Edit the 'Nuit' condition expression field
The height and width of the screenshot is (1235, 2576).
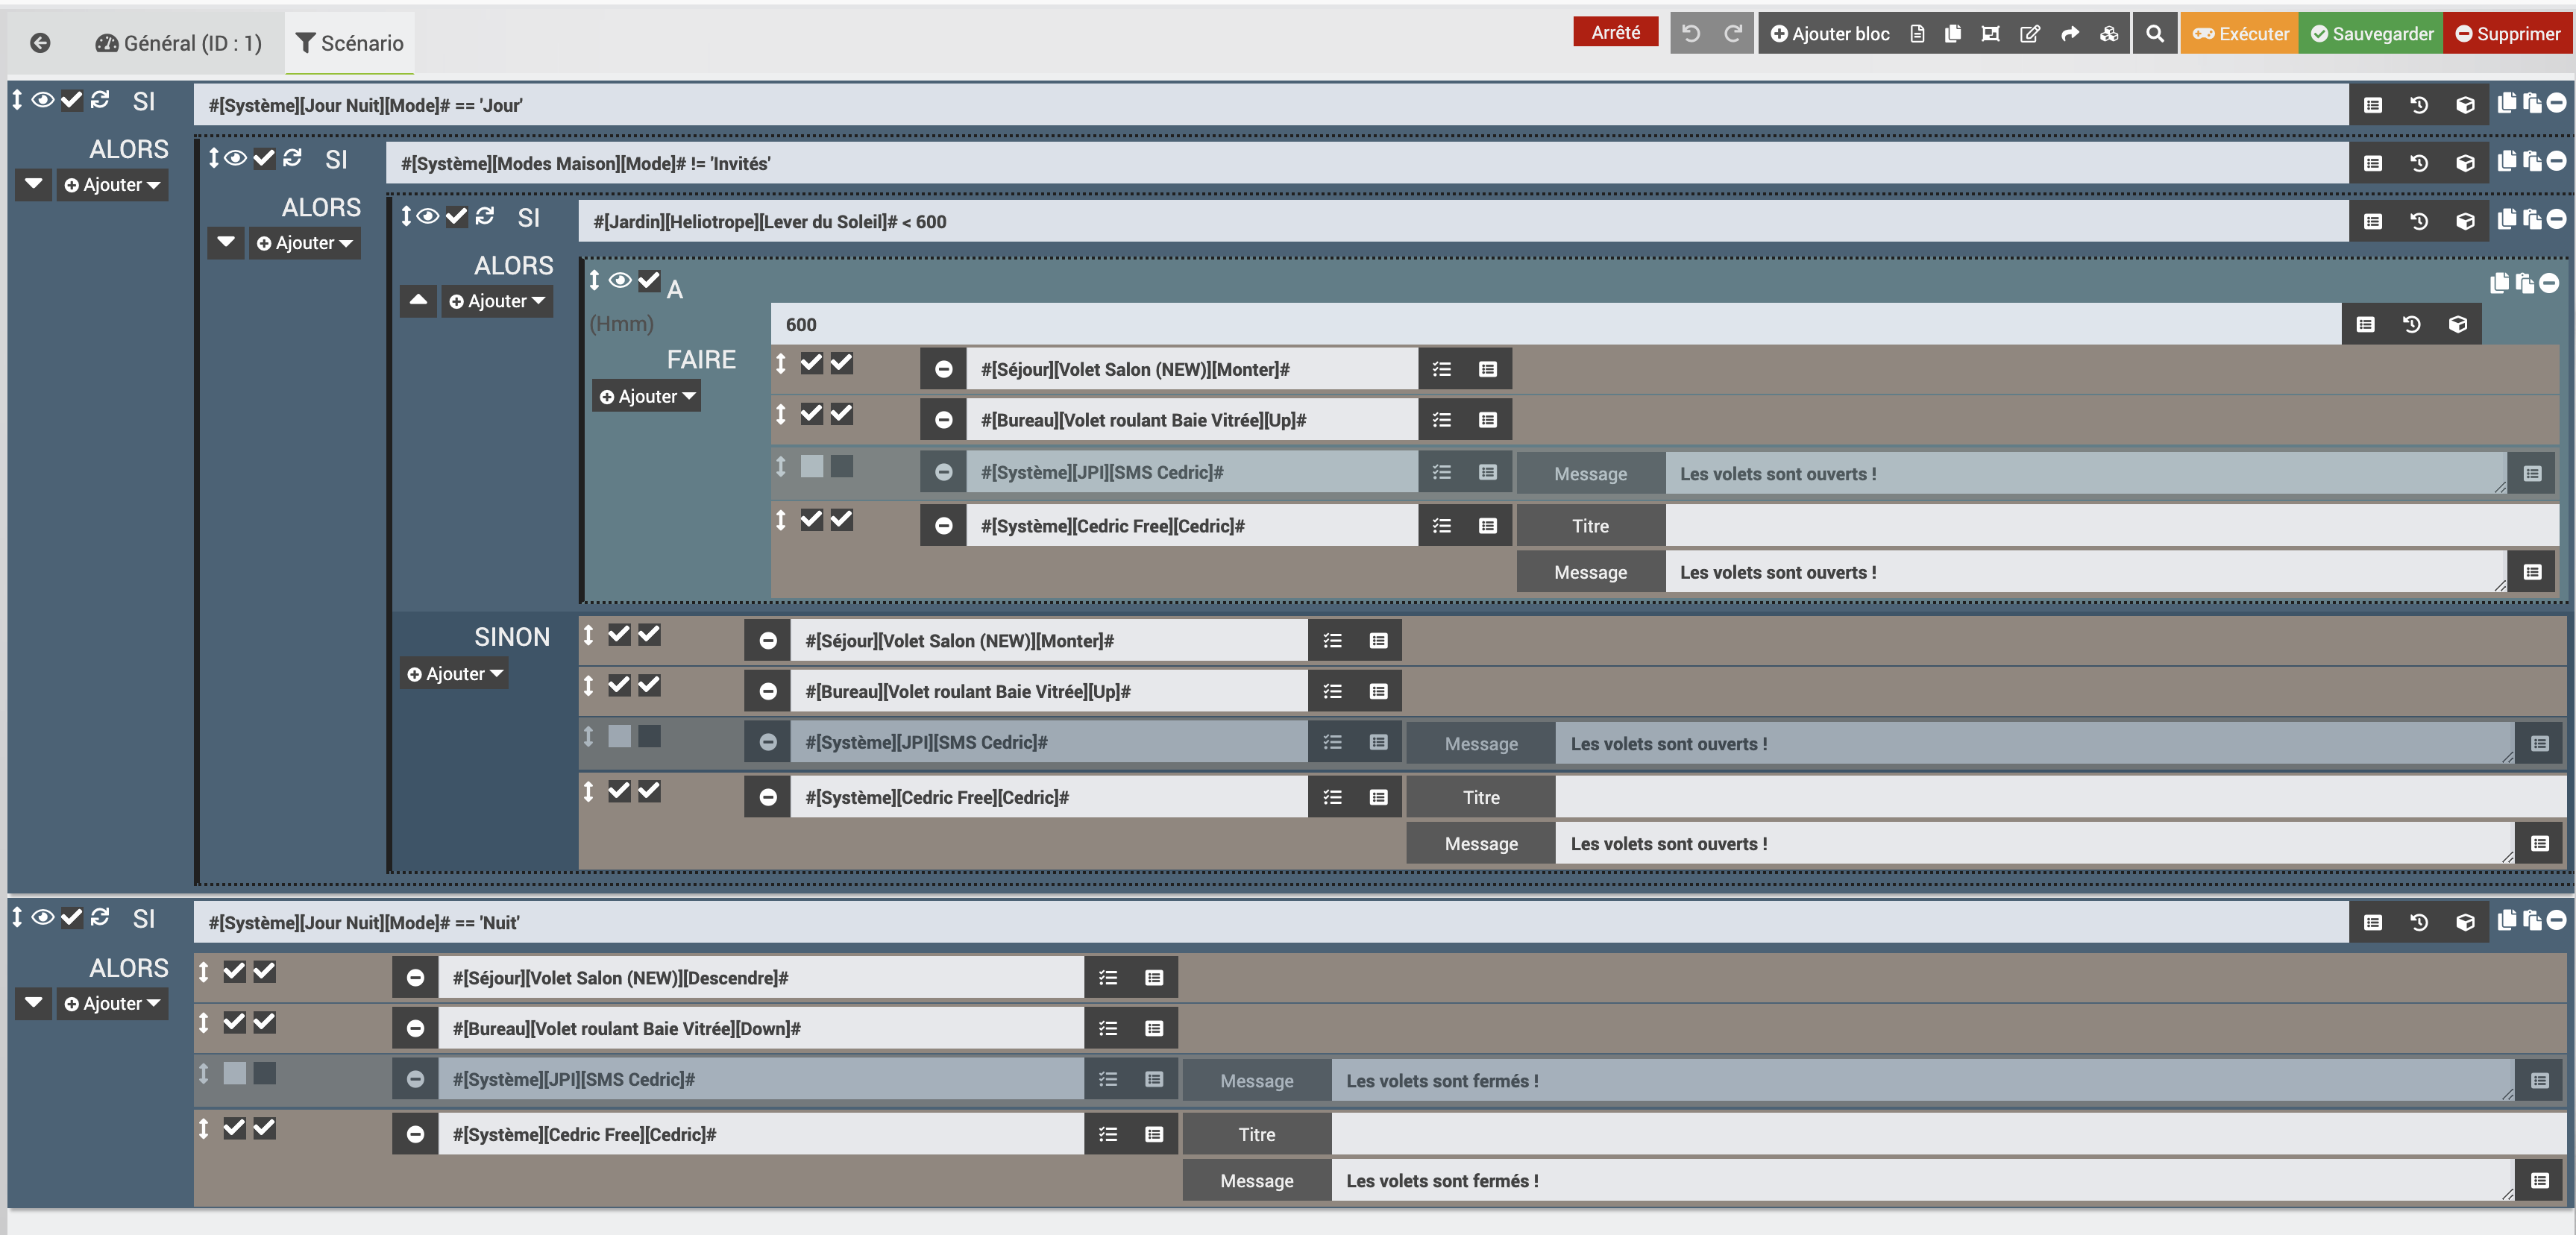[1271, 922]
